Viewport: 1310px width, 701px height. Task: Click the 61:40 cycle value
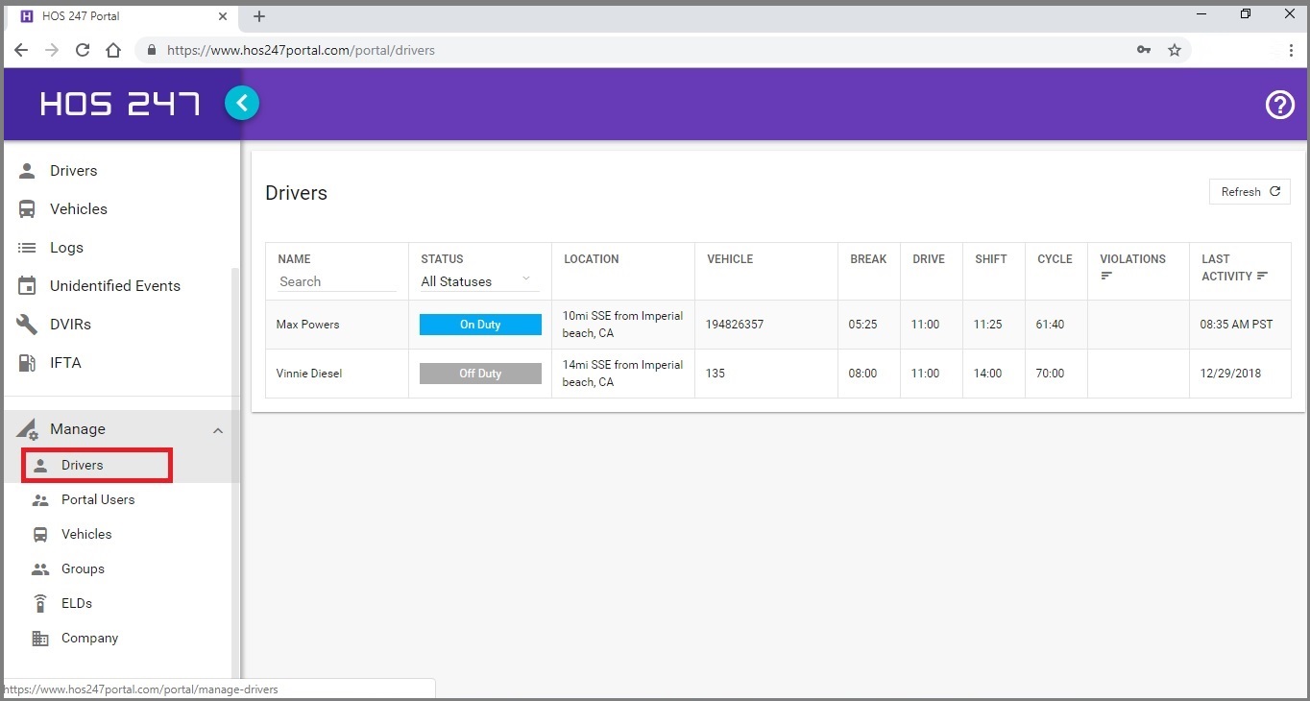(x=1050, y=325)
